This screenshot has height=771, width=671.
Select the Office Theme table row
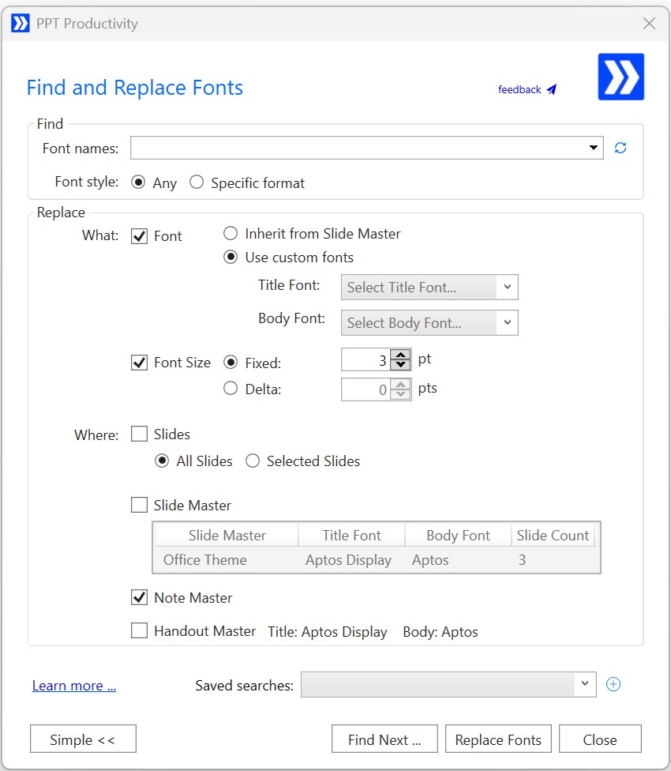(377, 559)
